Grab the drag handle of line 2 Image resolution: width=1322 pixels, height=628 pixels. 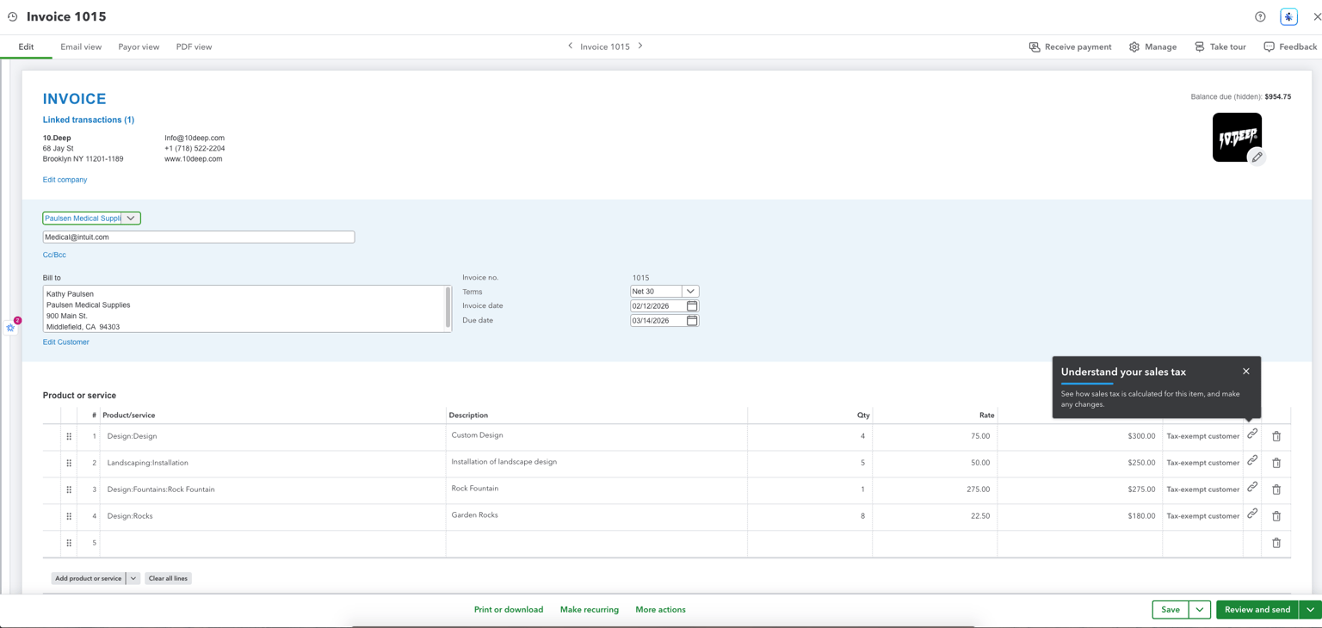[x=69, y=463]
